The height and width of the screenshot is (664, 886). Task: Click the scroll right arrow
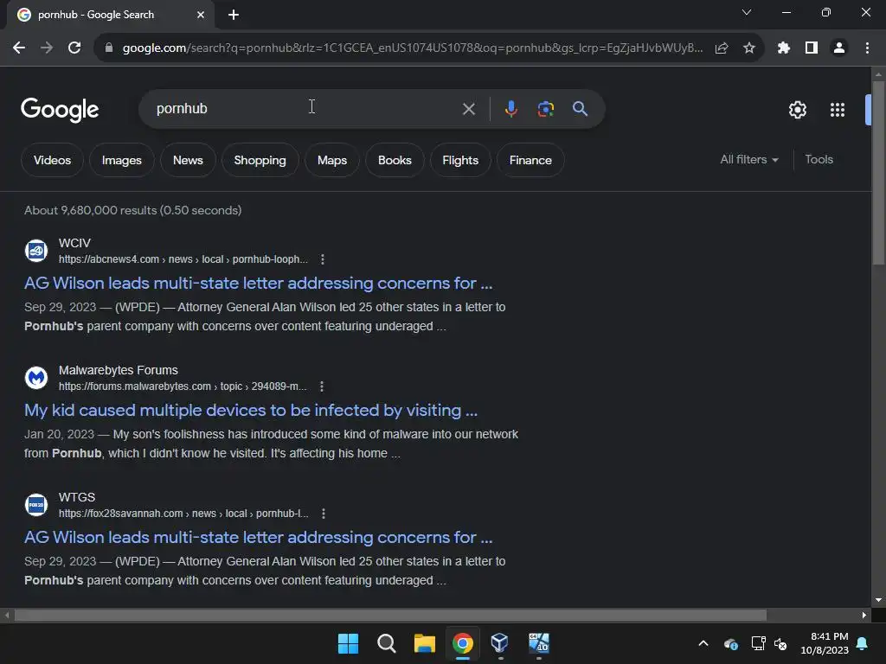click(864, 615)
